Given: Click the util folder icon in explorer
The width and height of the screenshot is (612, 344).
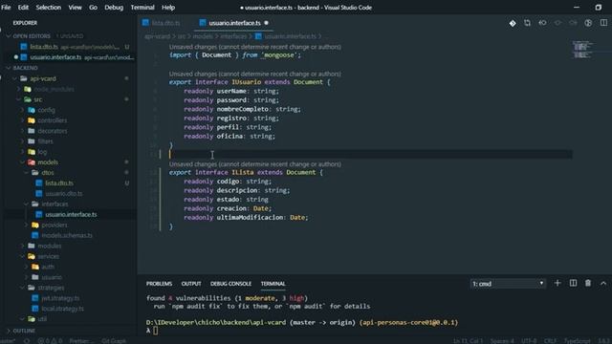Looking at the screenshot, I should [32, 319].
